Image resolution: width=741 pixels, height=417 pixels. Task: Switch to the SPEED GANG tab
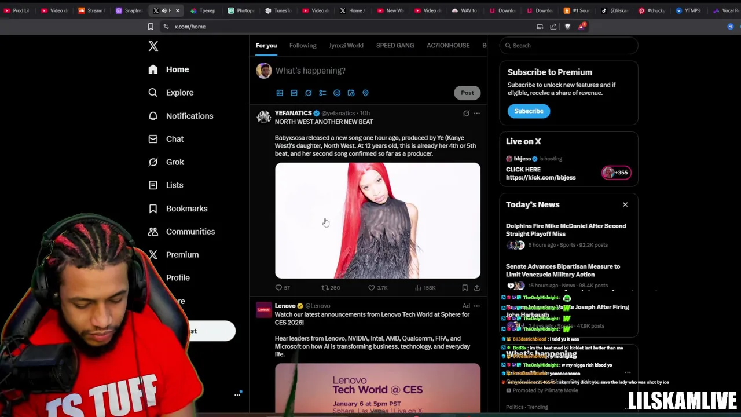coord(395,46)
